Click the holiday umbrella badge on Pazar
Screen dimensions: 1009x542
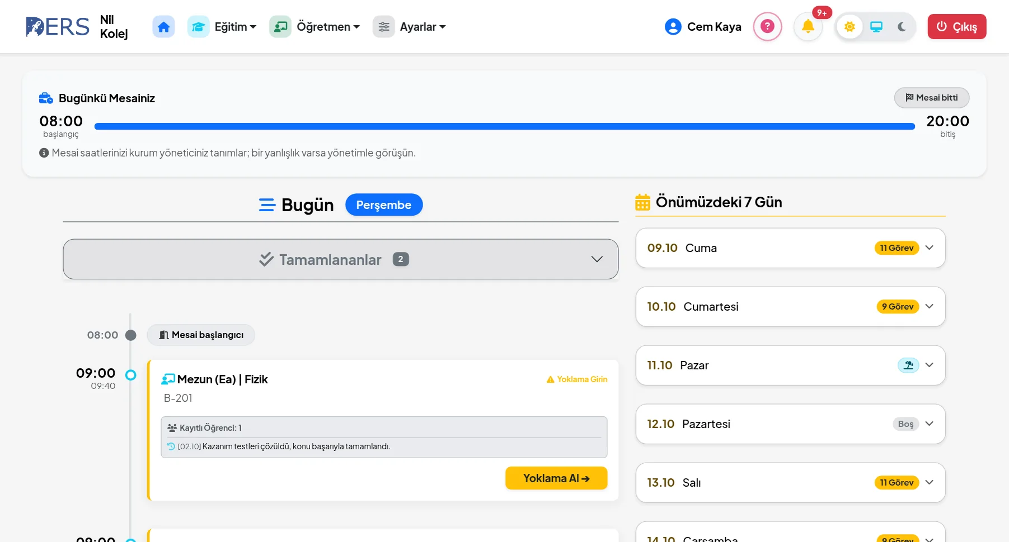click(908, 365)
